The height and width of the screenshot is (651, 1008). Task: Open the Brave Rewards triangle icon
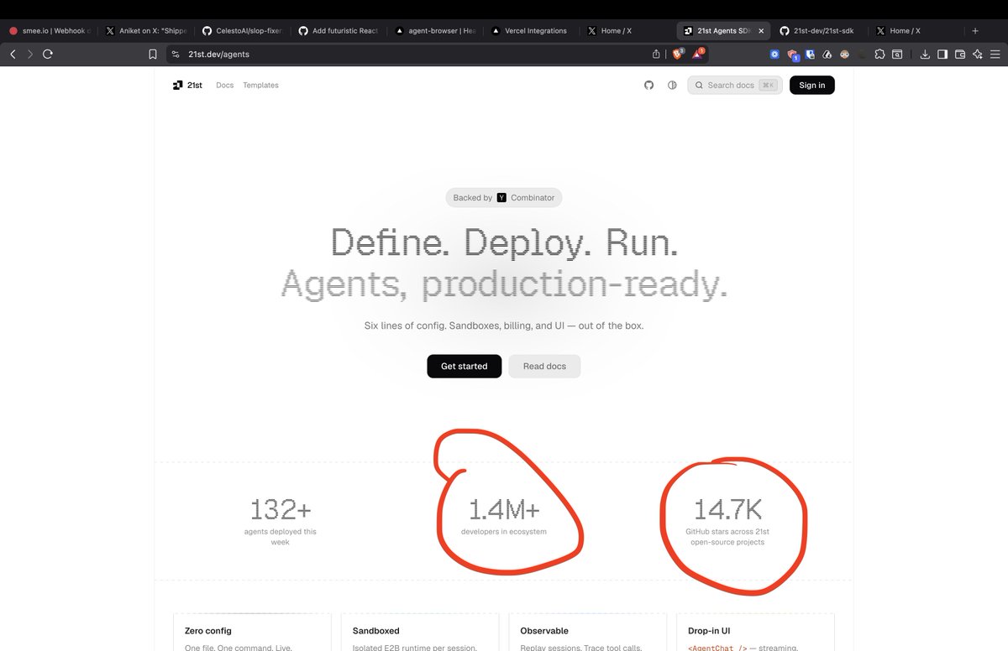point(698,54)
